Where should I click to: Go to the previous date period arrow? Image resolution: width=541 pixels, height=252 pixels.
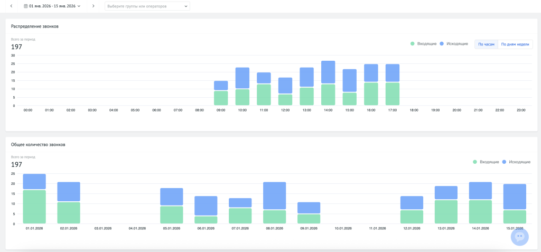(11, 6)
